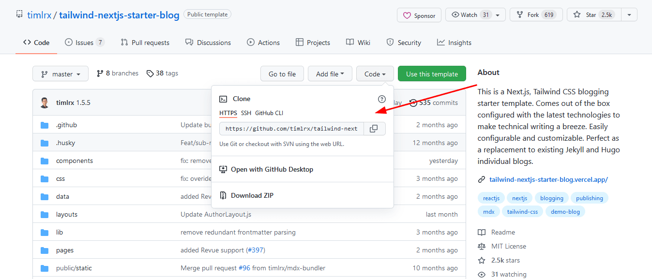This screenshot has height=279, width=652.
Task: Expand the Add file dropdown
Action: pyautogui.click(x=330, y=74)
